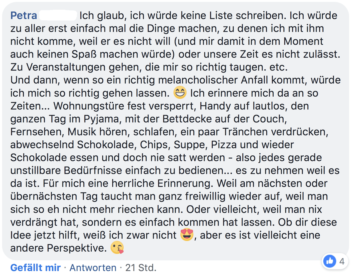
Task: Like the comment with 'Gefällt mir'
Action: tap(35, 268)
